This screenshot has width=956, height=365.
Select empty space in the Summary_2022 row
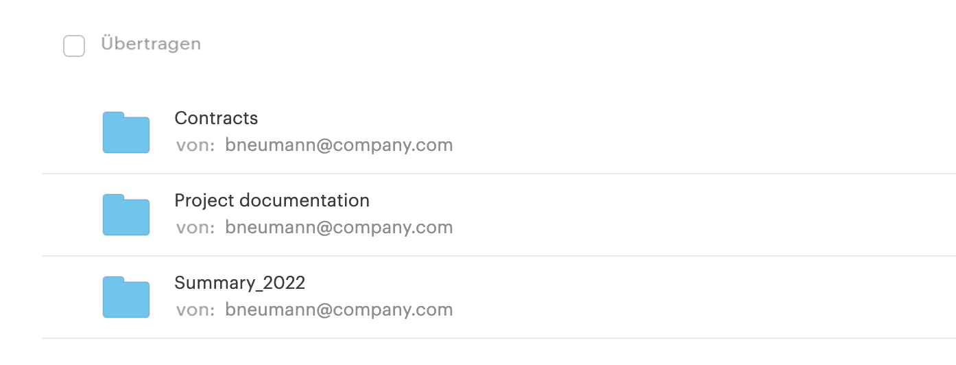click(686, 297)
